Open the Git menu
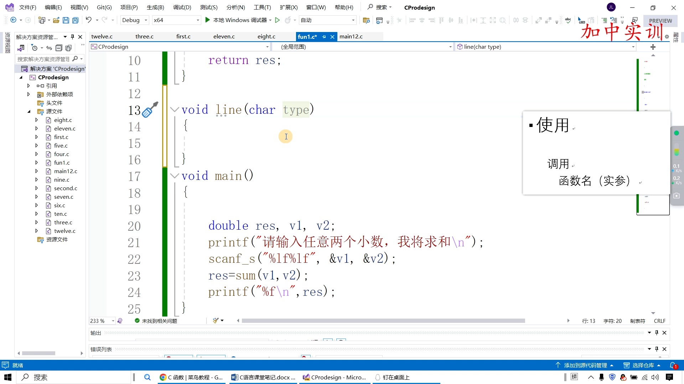Screen dimensions: 684x384 104,7
